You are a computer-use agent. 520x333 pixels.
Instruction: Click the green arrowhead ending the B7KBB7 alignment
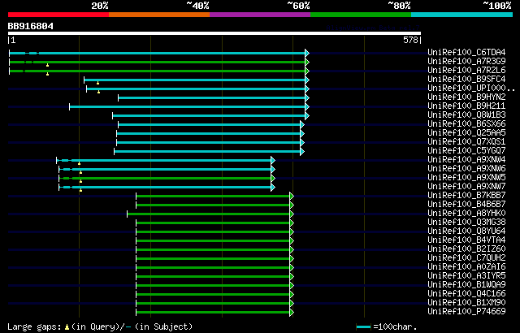click(x=292, y=197)
